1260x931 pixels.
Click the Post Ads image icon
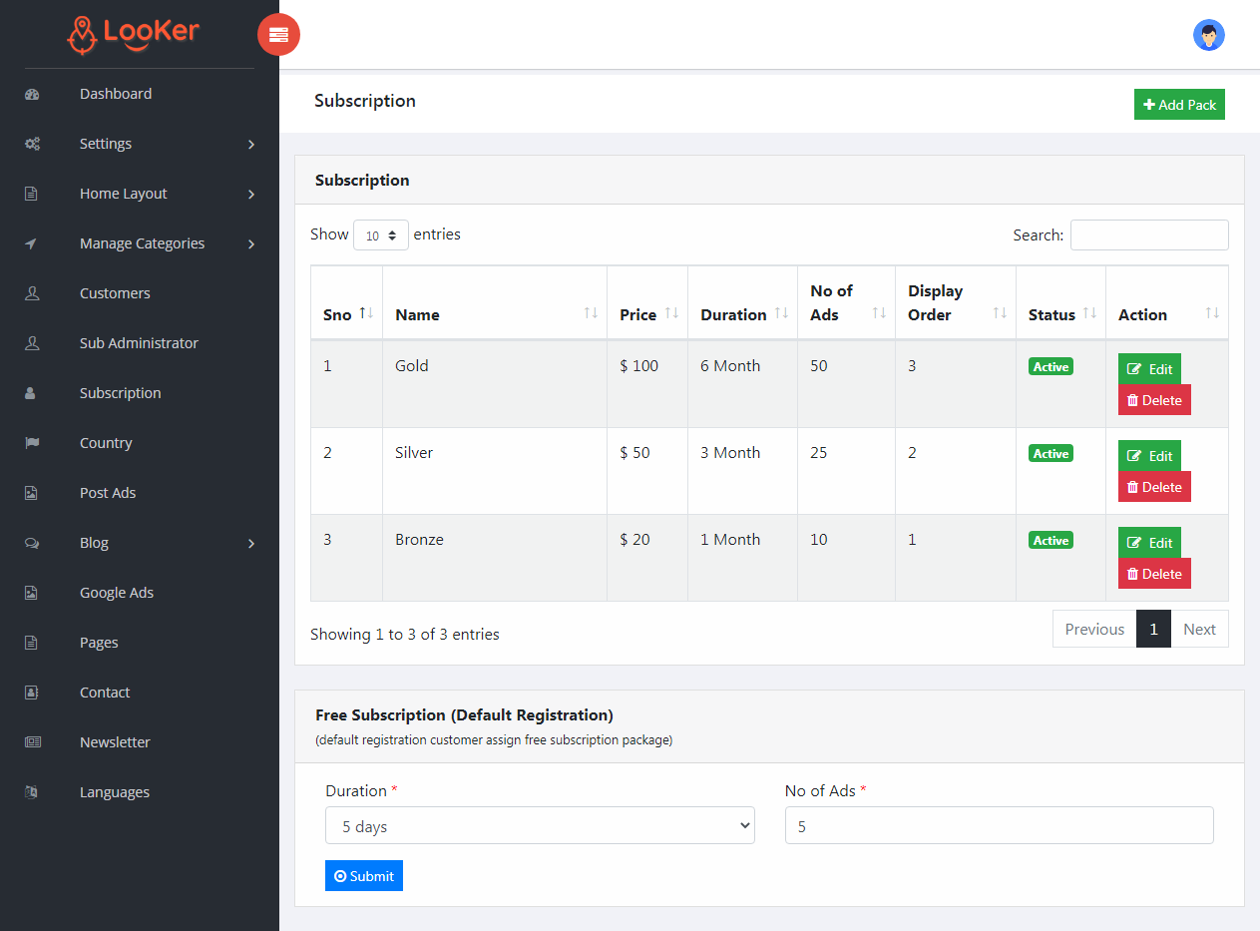31,493
